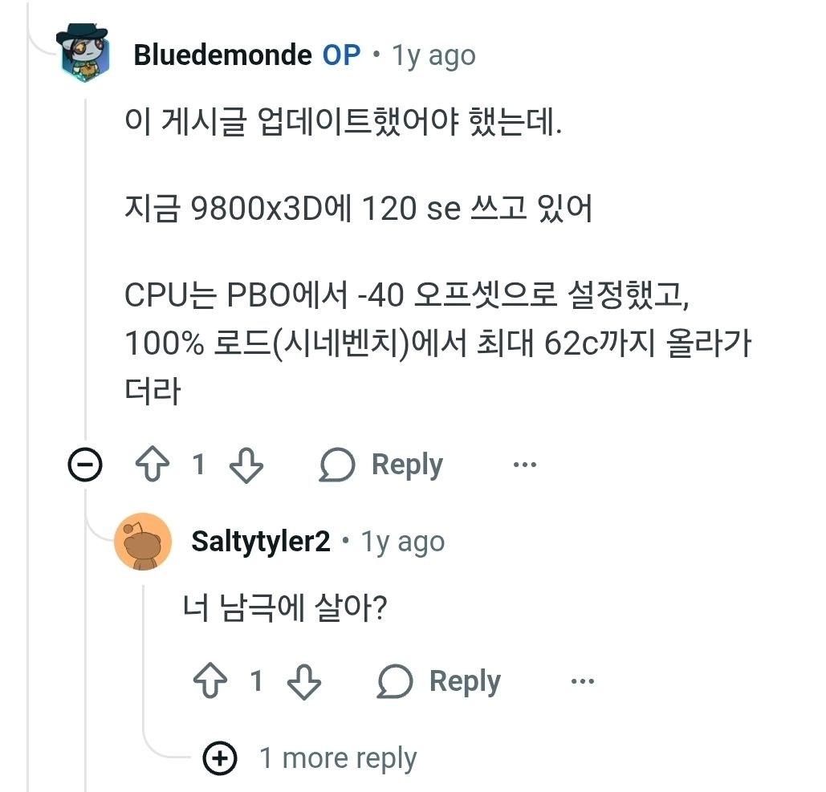This screenshot has height=792, width=826.
Task: Open three-dot menu on Bluedemonde's comment
Action: click(525, 465)
